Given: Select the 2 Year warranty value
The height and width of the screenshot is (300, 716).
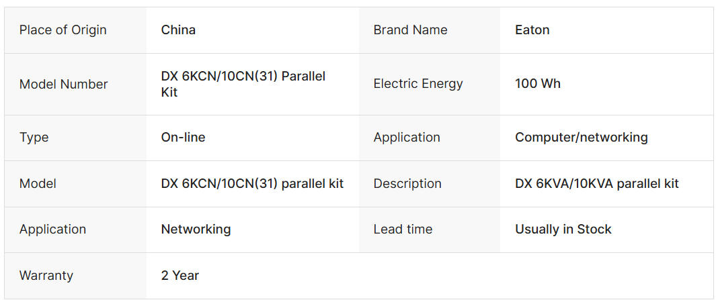Looking at the screenshot, I should click(x=180, y=276).
